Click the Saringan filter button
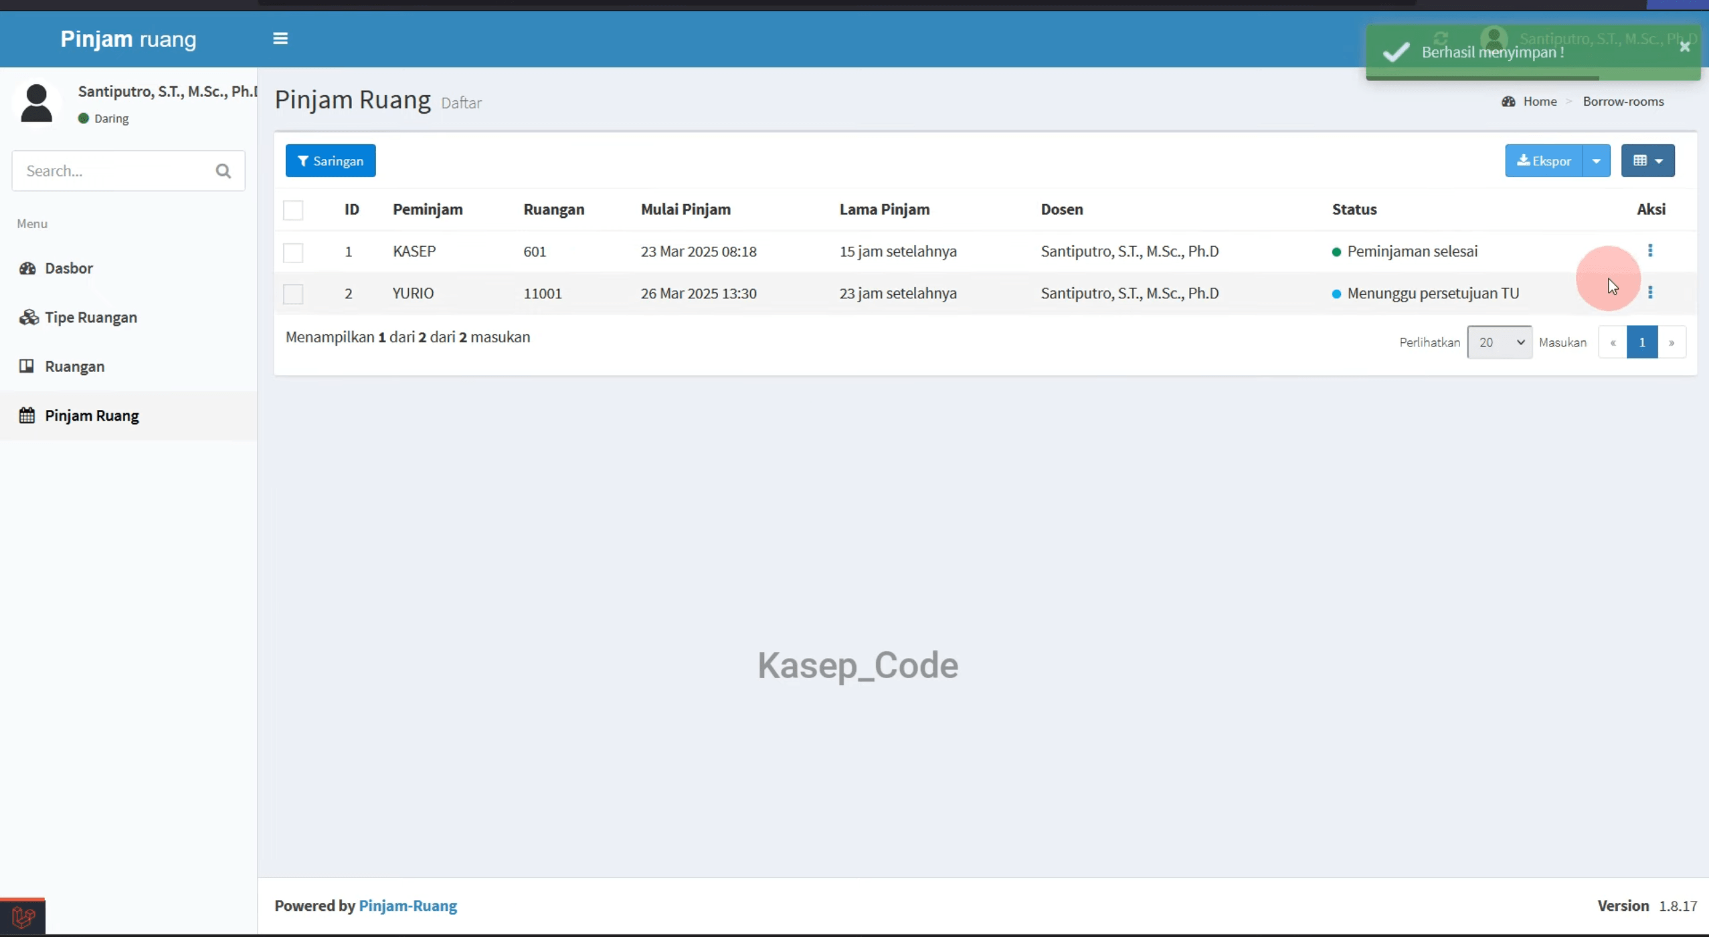 pos(331,161)
